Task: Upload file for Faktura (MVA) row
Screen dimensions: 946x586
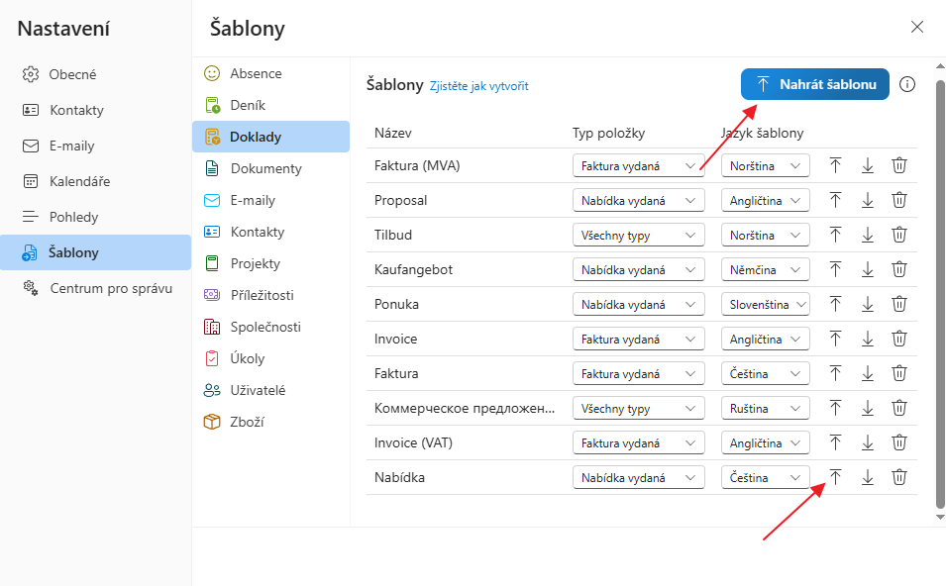Action: [x=835, y=165]
